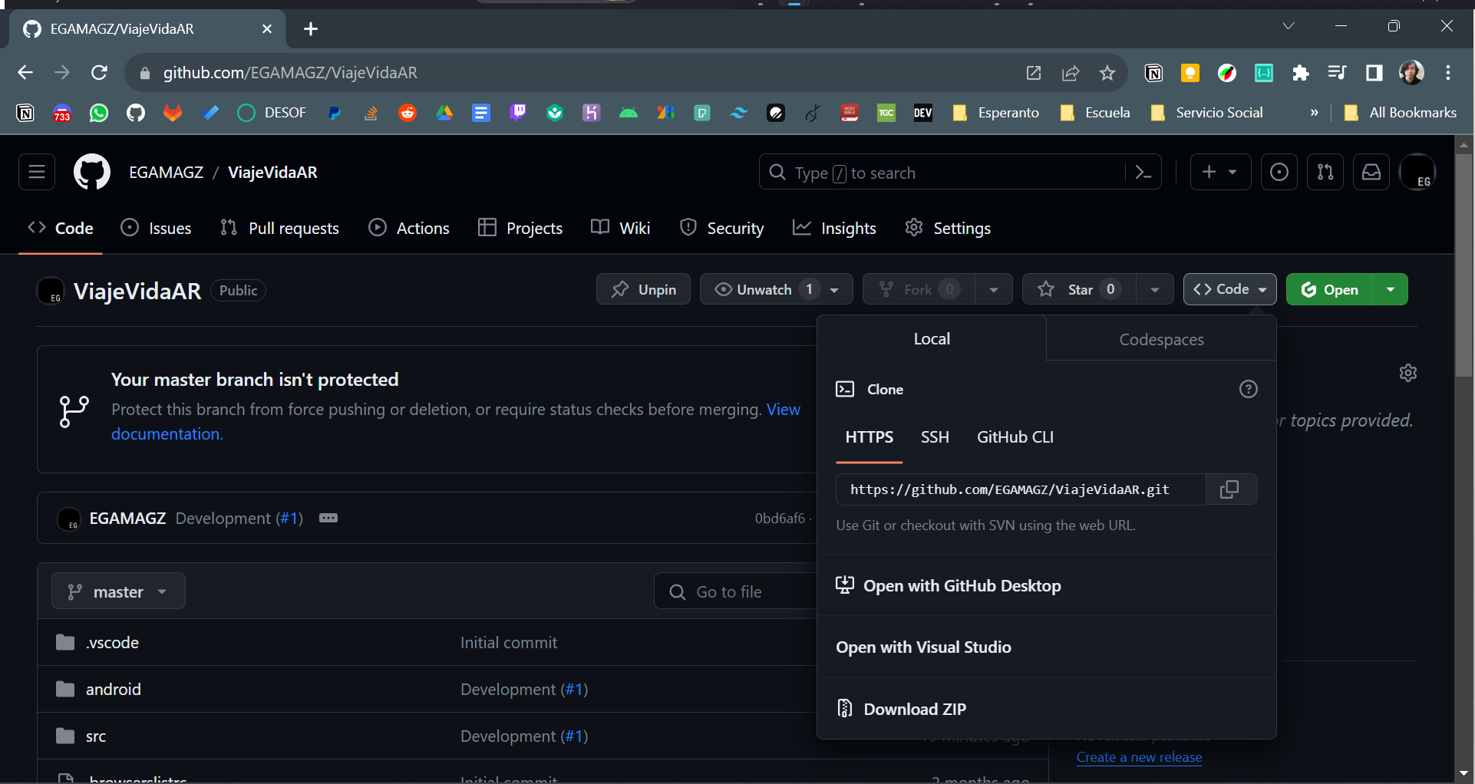Viewport: 1475px width, 784px height.
Task: Click the green Open button
Action: point(1330,289)
